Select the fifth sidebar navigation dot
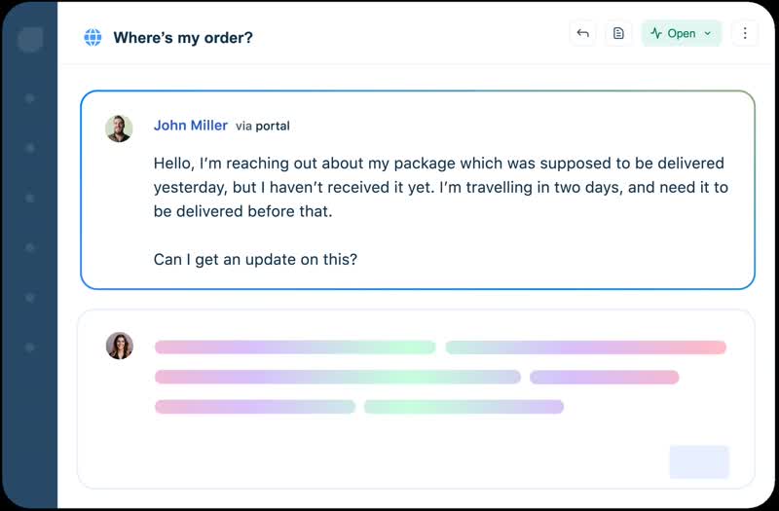The image size is (779, 511). pos(30,297)
